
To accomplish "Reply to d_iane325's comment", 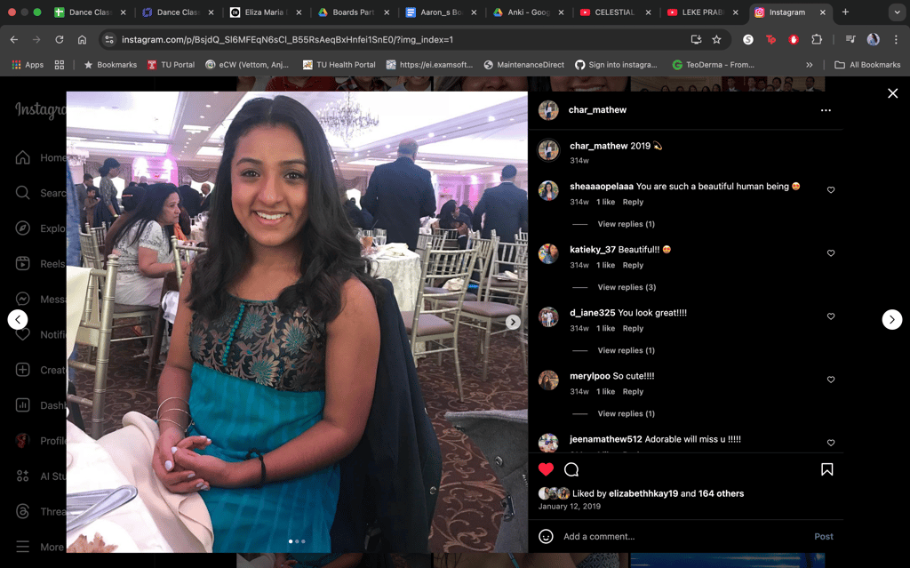I will [x=633, y=329].
